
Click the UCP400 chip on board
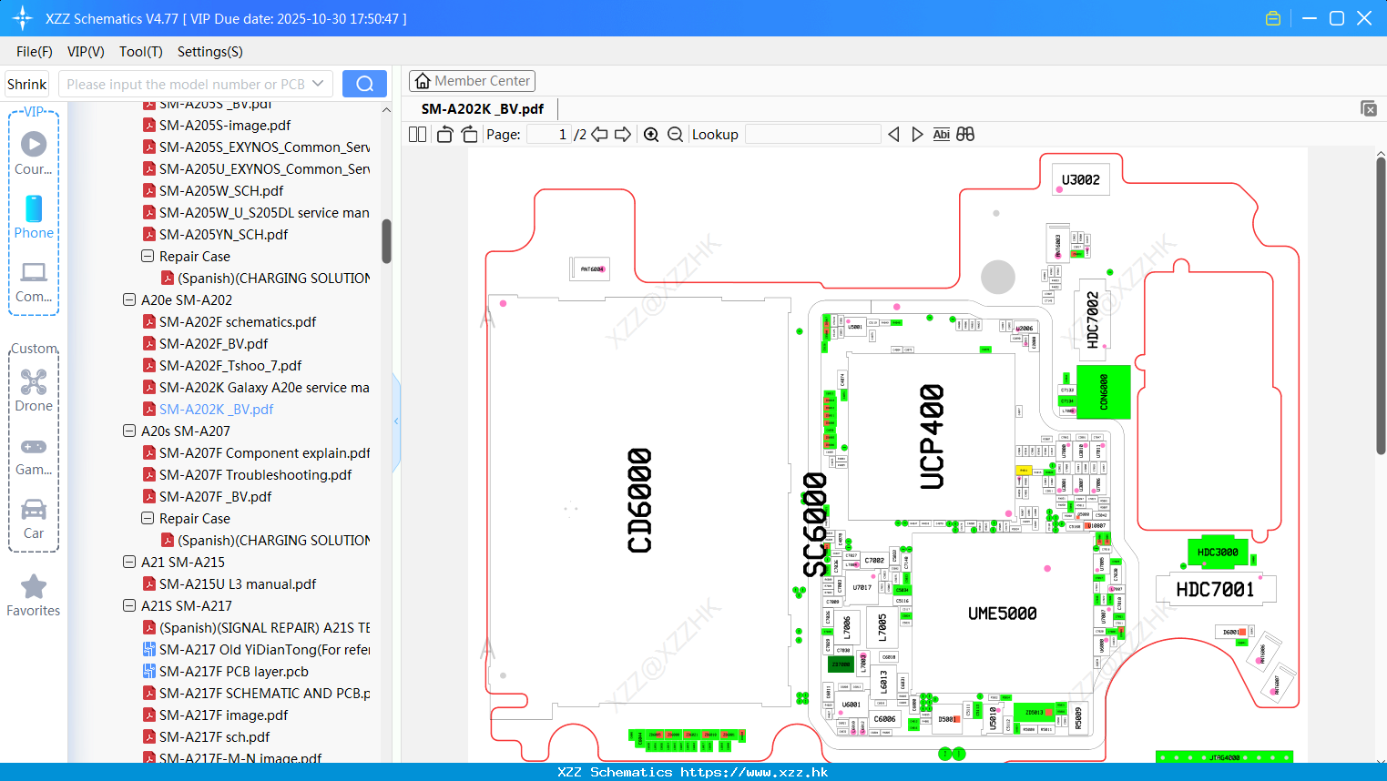click(x=931, y=436)
